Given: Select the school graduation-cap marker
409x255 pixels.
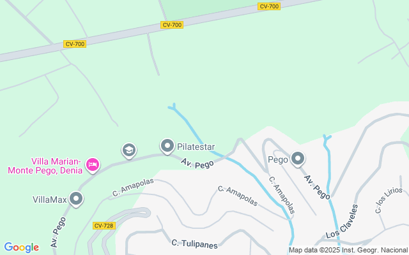Looking at the screenshot, I should pyautogui.click(x=129, y=150).
